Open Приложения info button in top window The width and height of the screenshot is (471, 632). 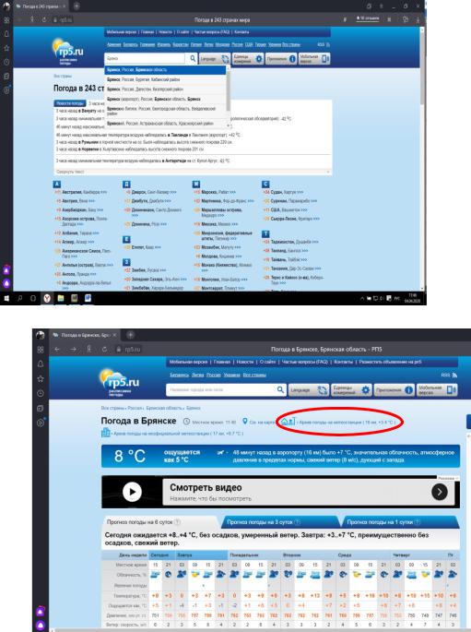pos(281,59)
